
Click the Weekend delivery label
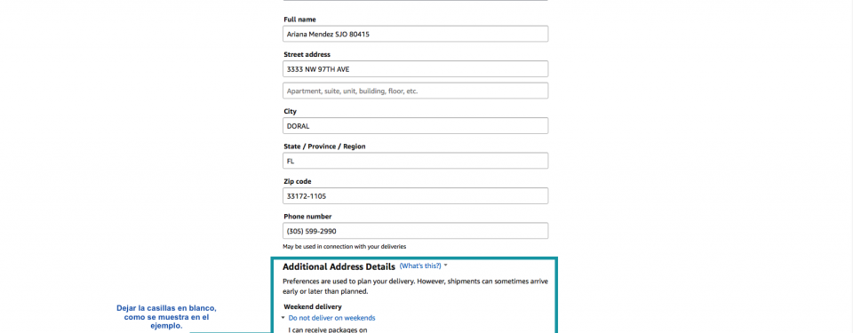pyautogui.click(x=313, y=307)
